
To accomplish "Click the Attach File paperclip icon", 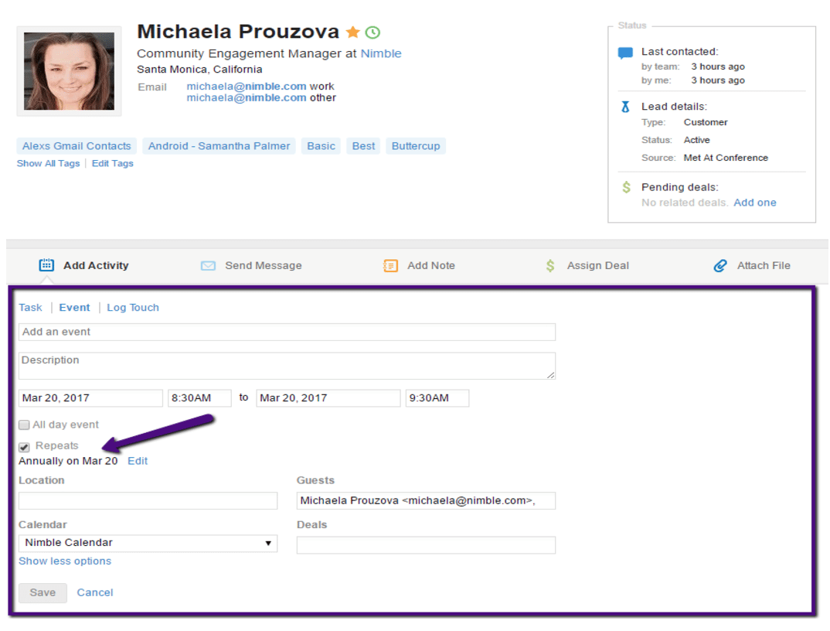I will pyautogui.click(x=720, y=265).
